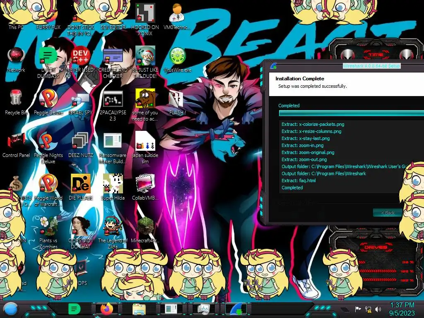Select 'Extract: faq.html' log line
The height and width of the screenshot is (318, 424).
[x=299, y=181]
